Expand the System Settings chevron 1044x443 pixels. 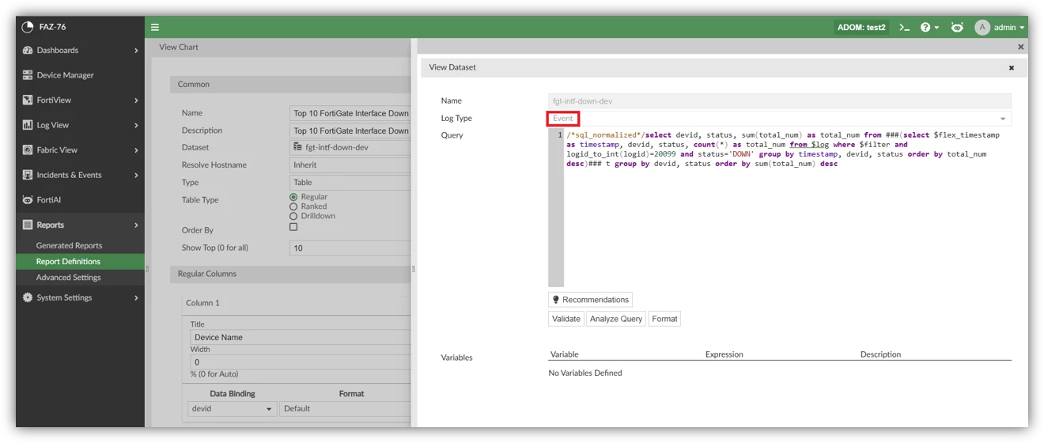click(136, 298)
